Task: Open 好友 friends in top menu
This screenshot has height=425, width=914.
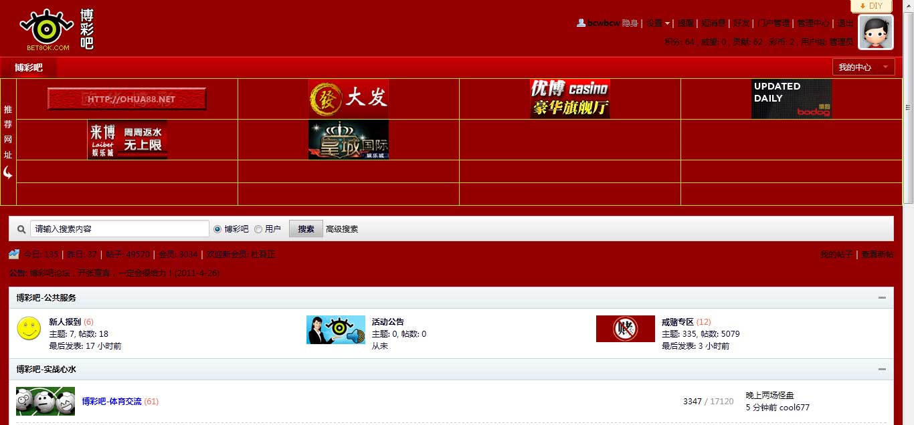Action: click(741, 23)
